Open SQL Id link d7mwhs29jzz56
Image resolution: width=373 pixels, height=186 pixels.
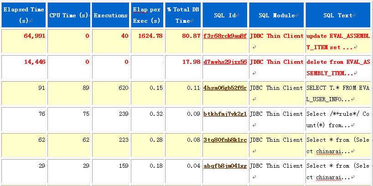tap(225, 62)
